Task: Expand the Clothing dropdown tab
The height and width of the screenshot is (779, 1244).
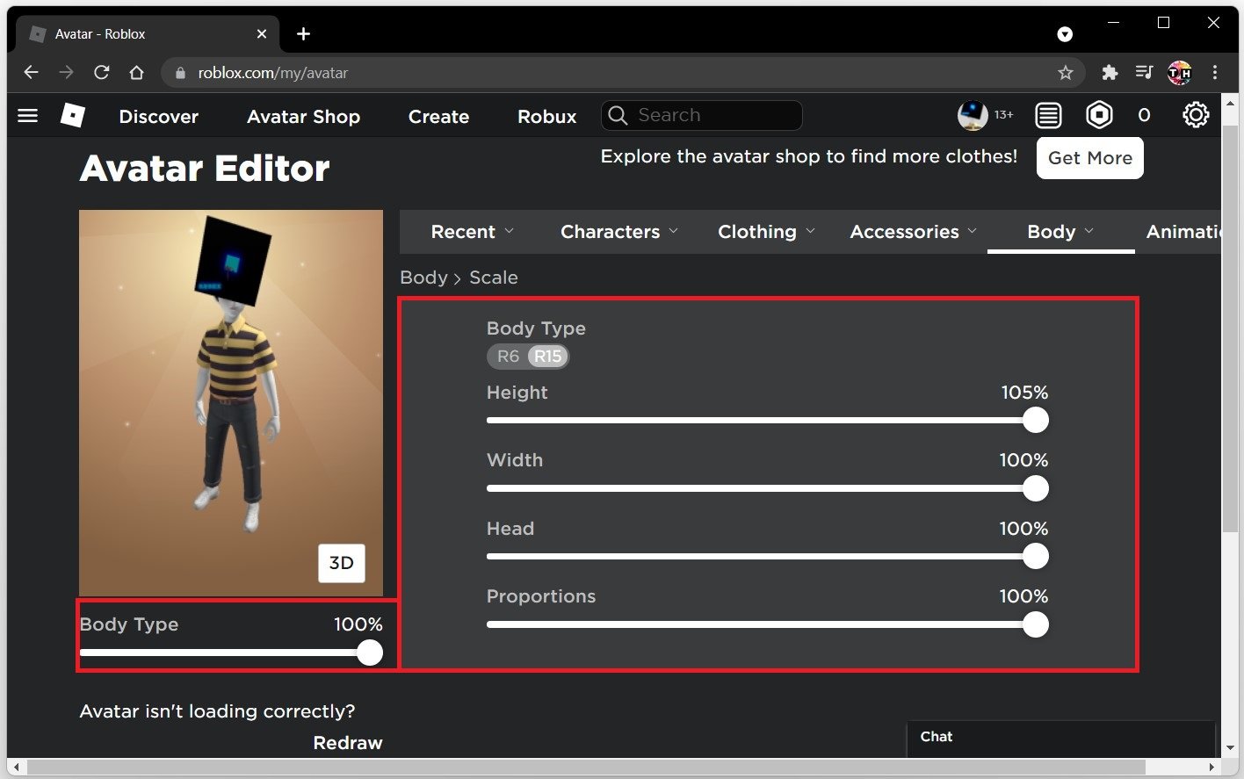Action: (765, 232)
